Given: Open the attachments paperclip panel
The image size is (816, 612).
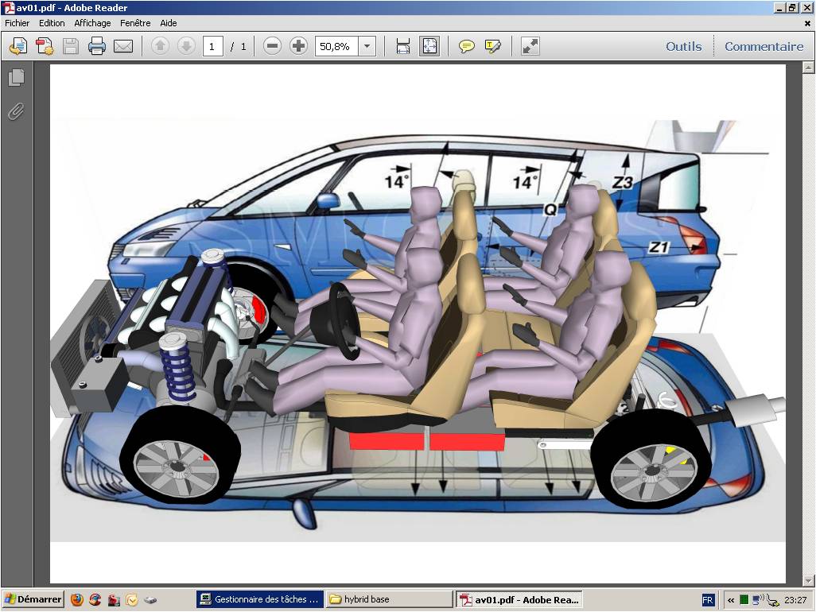Looking at the screenshot, I should coord(16,111).
